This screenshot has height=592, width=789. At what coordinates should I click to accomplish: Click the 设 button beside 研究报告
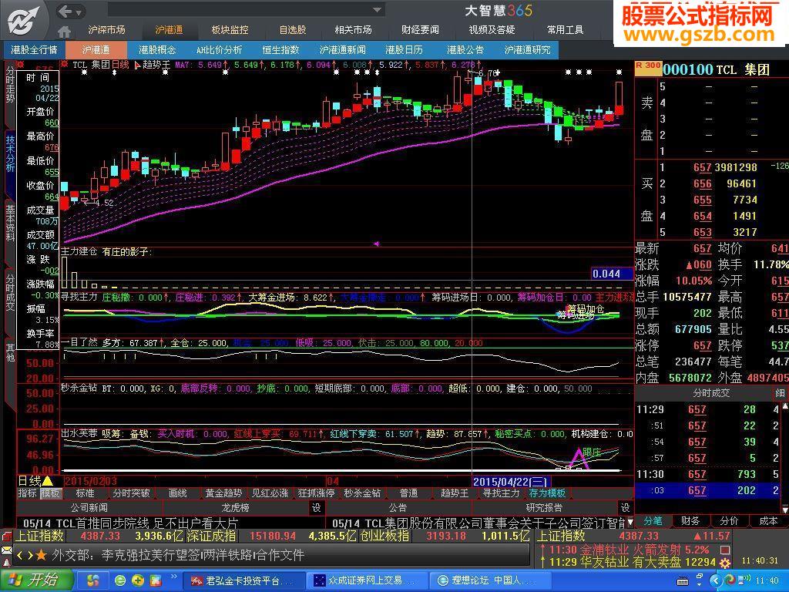click(626, 507)
